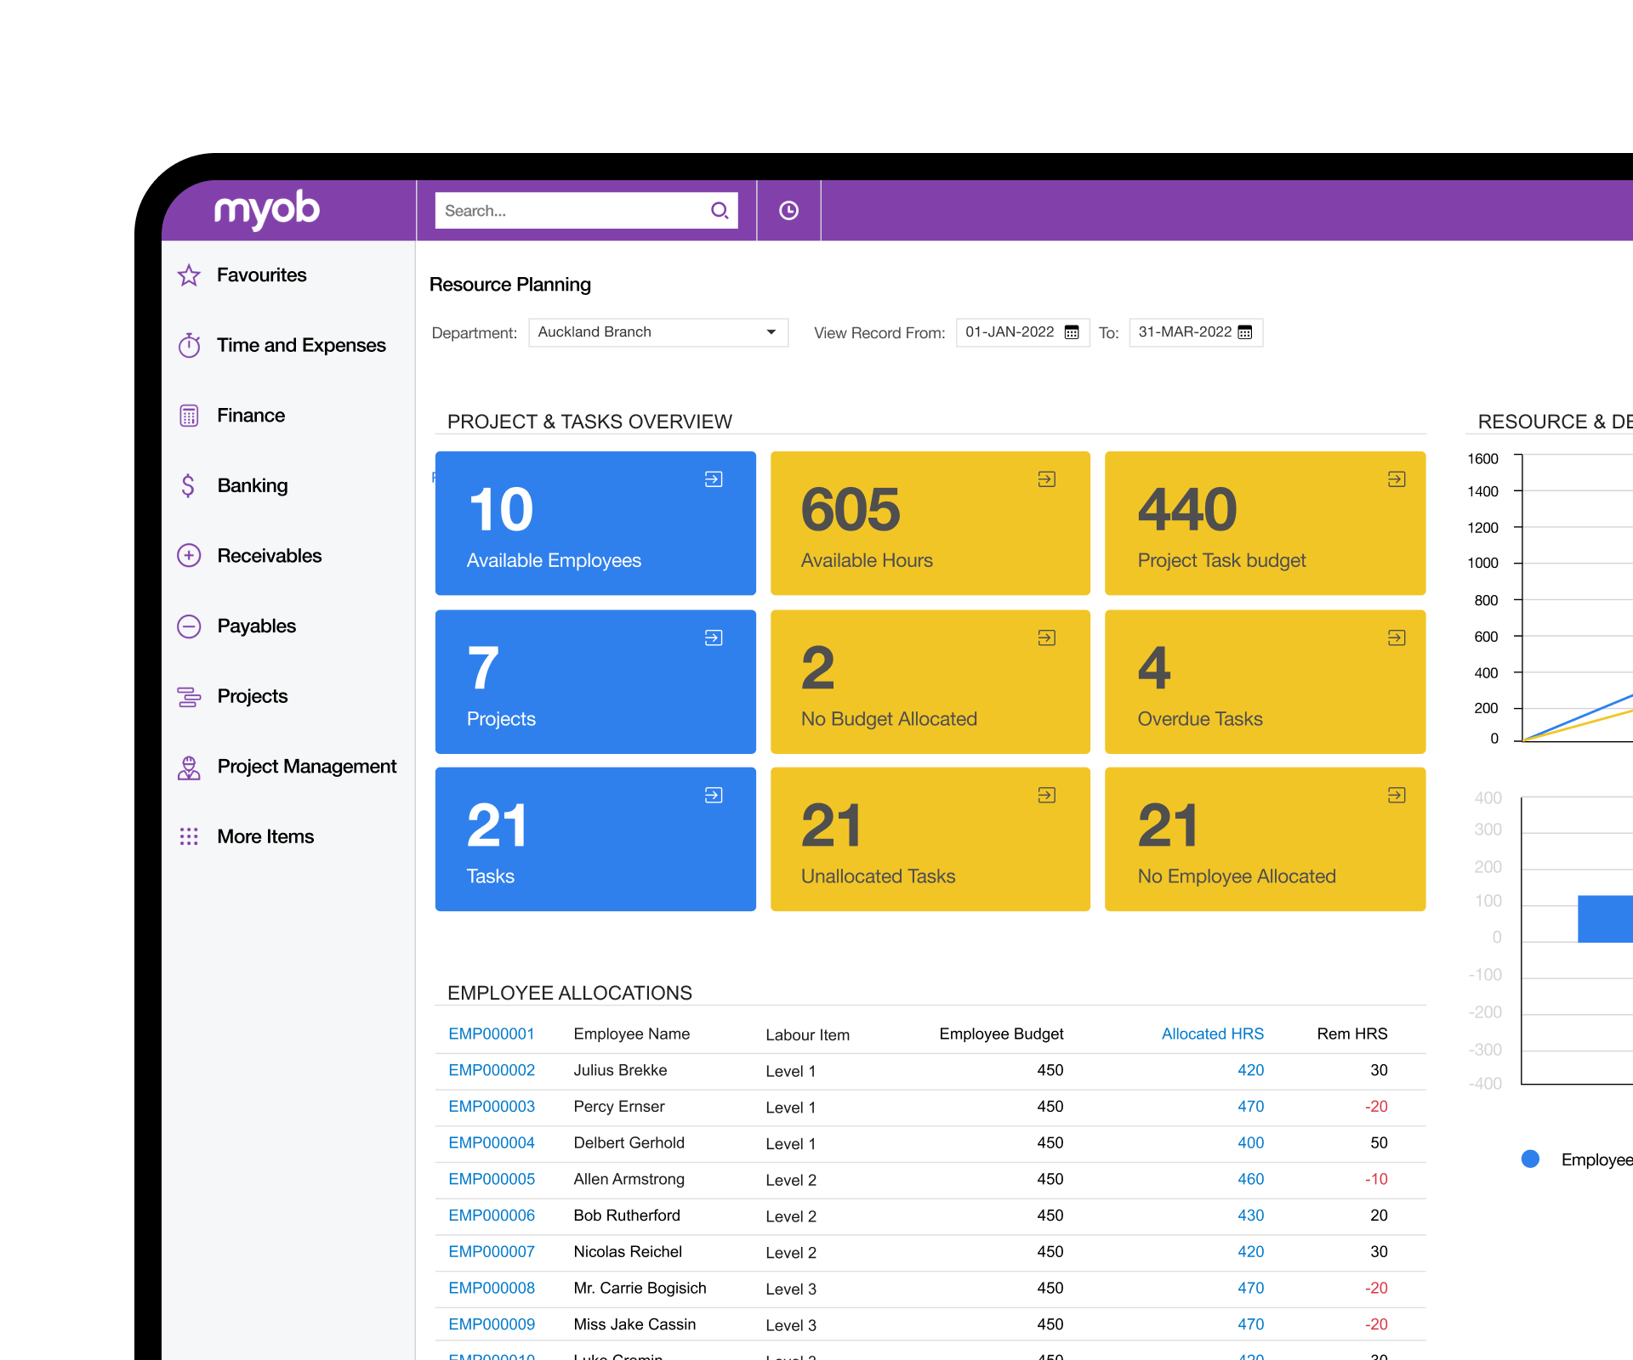Select Receivables in the sidebar
1633x1360 pixels.
(x=269, y=556)
